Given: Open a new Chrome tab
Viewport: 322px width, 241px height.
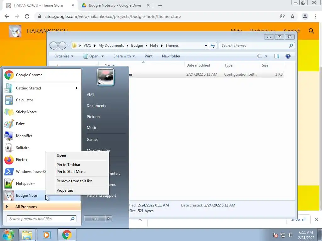Looking at the screenshot, I should pos(160,6).
